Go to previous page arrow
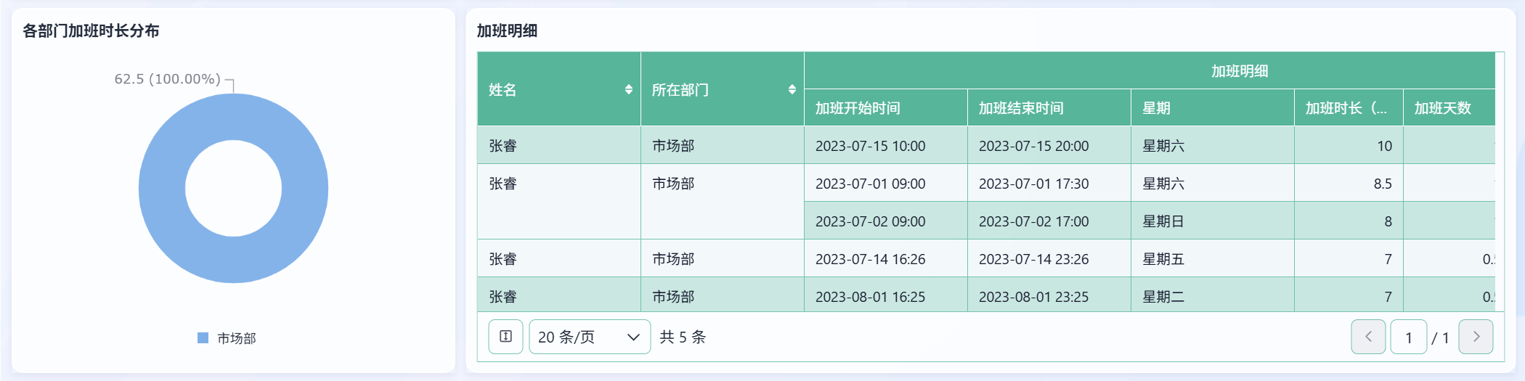 pos(1368,337)
